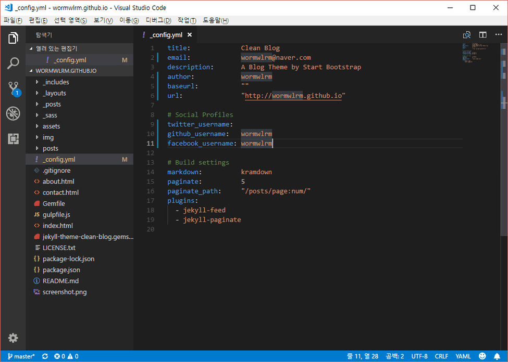Screen dimensions: 508x362
Task: Close the _config.yml editor tab
Action: click(x=190, y=35)
